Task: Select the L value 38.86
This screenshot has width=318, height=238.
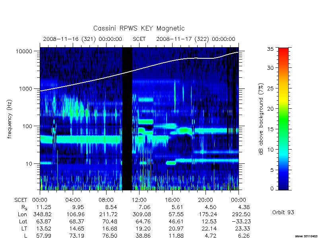Action: click(143, 236)
